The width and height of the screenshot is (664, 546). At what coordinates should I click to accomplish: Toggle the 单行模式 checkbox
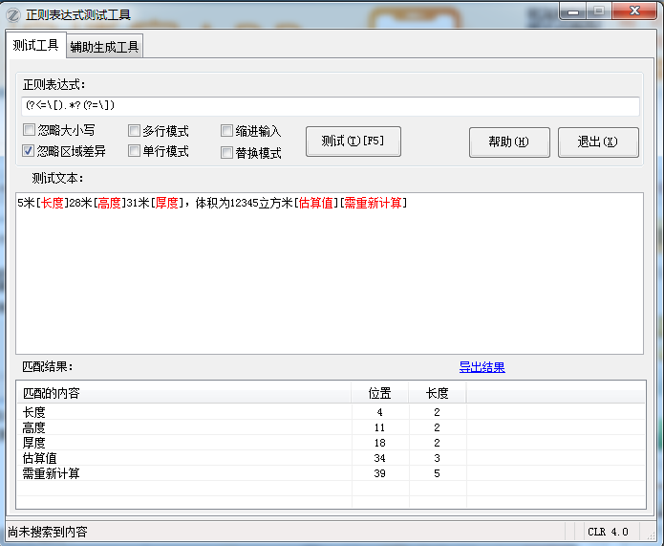click(x=135, y=151)
